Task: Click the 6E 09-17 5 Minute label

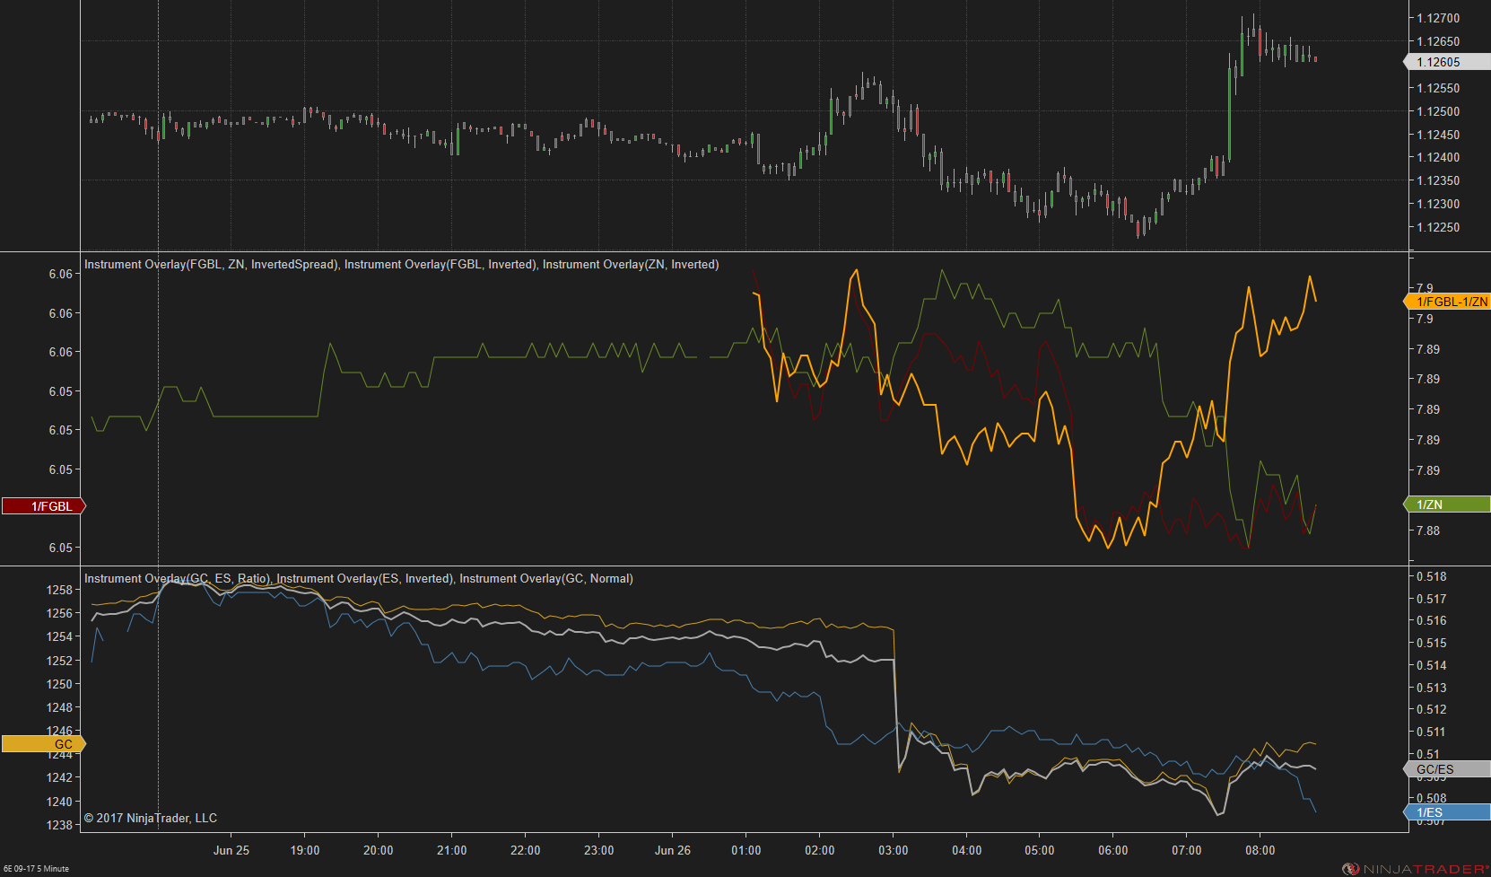Action: [x=36, y=869]
